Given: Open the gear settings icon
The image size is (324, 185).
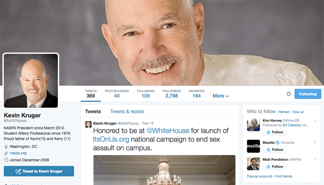Looking at the screenshot, I should pos(289,94).
